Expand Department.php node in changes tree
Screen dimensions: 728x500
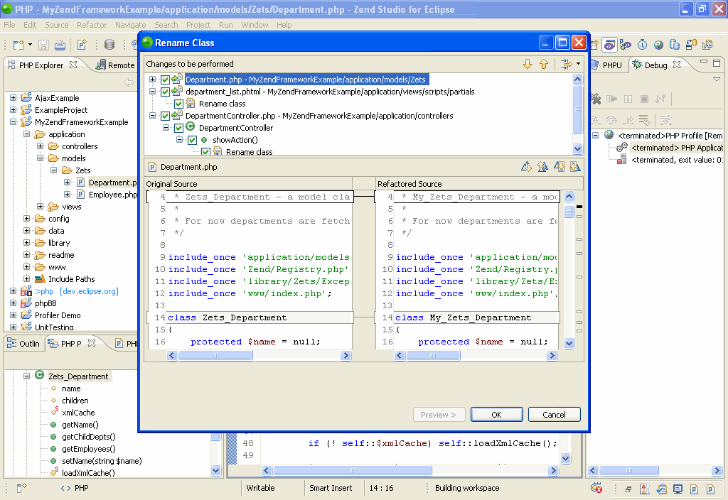[x=152, y=80]
